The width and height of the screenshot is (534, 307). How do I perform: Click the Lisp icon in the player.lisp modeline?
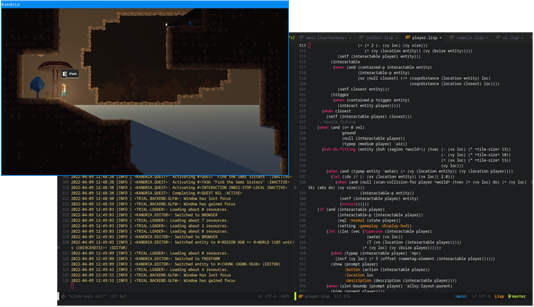tap(301, 297)
